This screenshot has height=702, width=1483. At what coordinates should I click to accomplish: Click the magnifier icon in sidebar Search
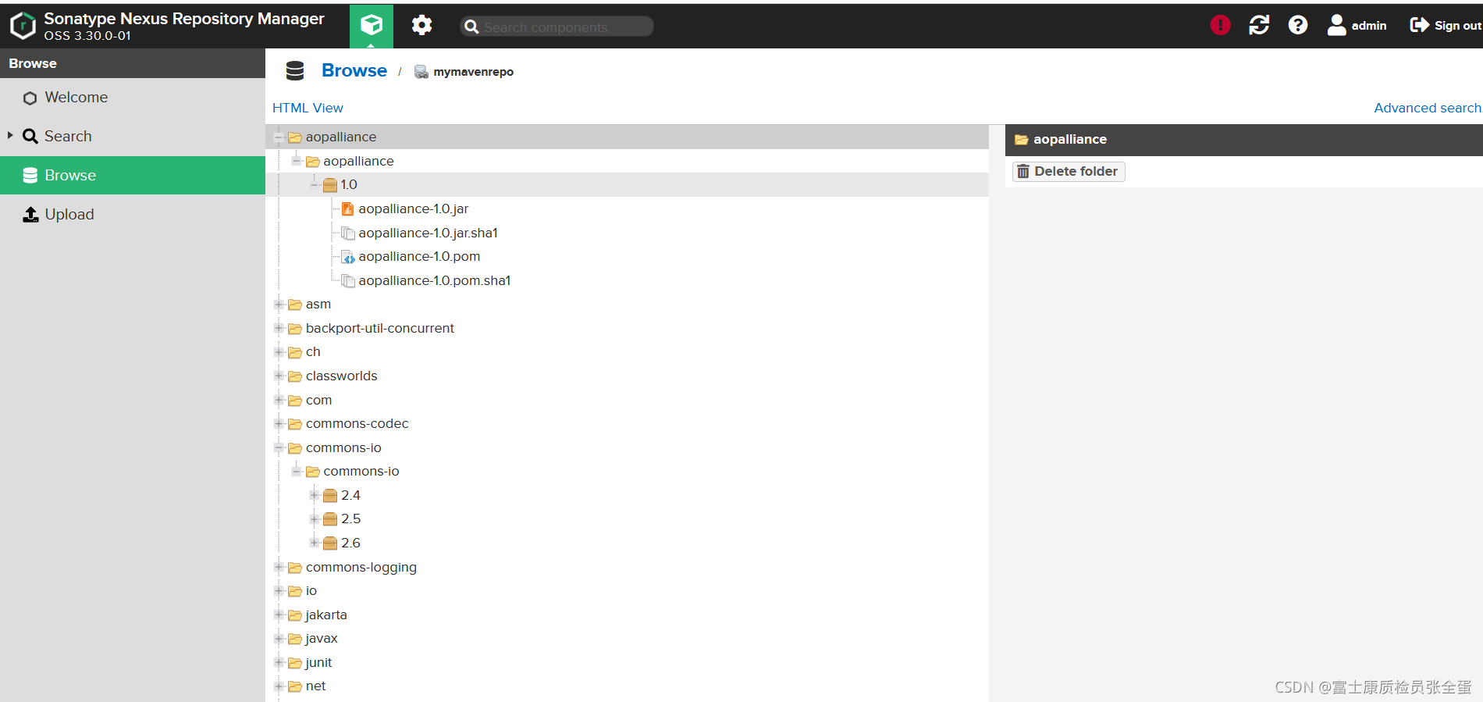[x=30, y=137]
